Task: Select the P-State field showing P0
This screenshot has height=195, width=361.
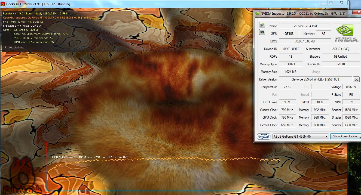Action: pyautogui.click(x=351, y=95)
